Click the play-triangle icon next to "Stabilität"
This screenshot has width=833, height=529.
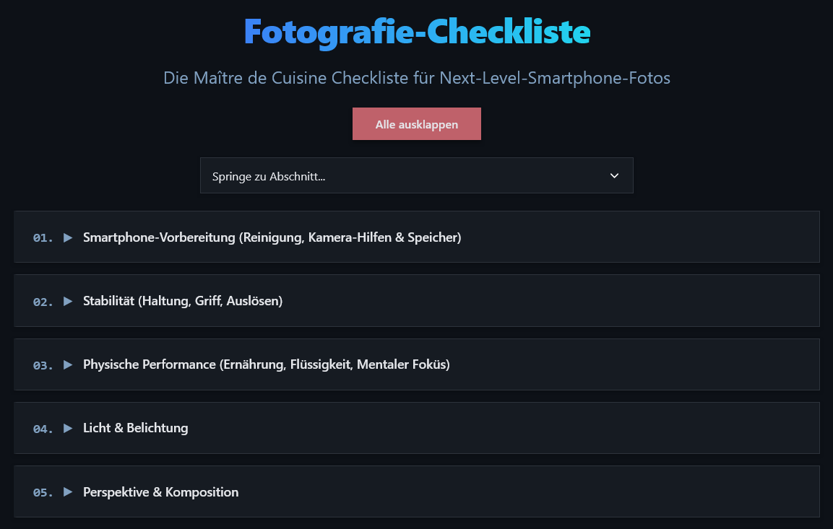coord(67,301)
